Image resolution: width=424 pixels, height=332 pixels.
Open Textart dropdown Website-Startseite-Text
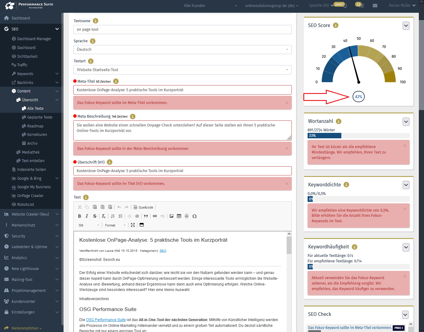coord(182,70)
